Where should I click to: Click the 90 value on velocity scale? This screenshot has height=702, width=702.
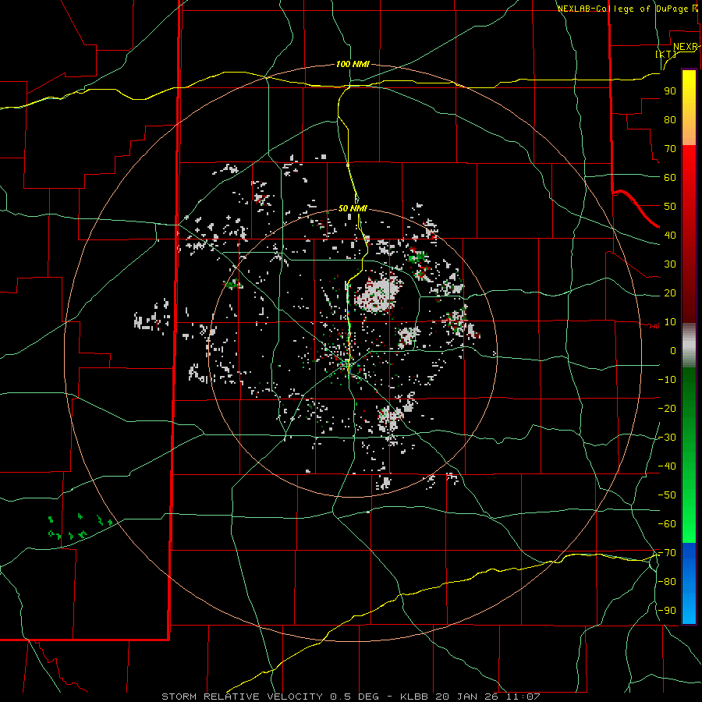click(670, 91)
